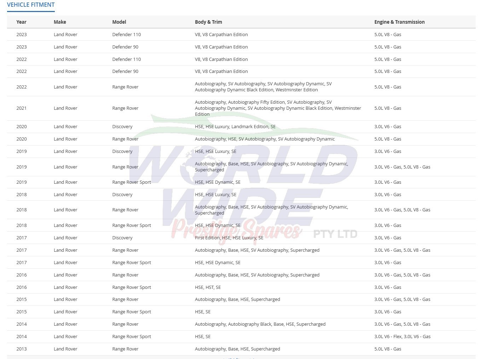Viewport: 488px width, 359px height.
Task: Select 2023 Defender 90 model cell
Action: point(125,47)
